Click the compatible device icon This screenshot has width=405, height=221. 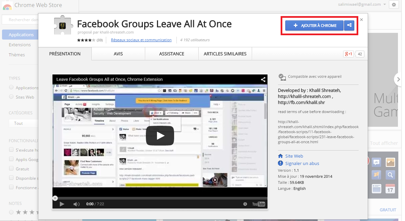click(x=282, y=77)
